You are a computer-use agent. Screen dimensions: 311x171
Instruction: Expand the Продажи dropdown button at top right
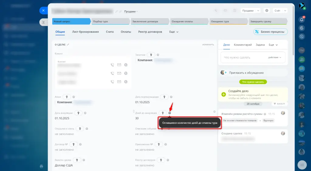click(251, 10)
